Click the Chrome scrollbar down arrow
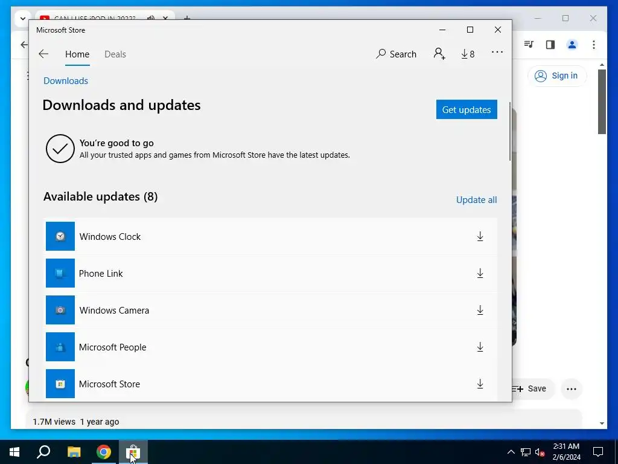Viewport: 618px width, 464px height. point(602,424)
